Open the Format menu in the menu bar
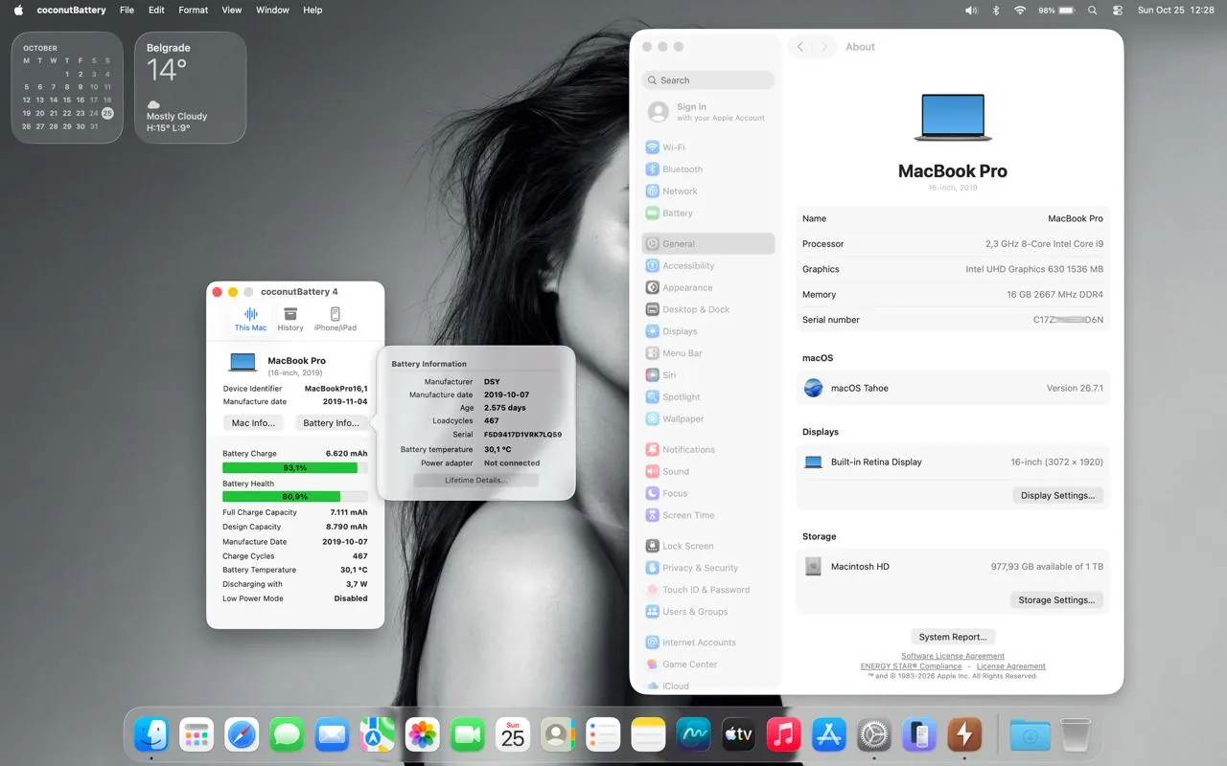 pos(193,10)
